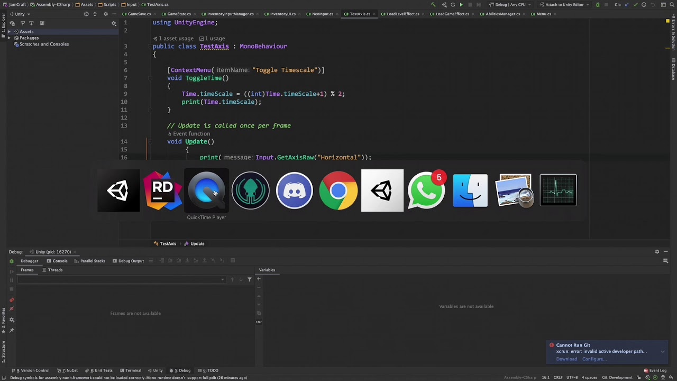Open the Unity view dropdown in Explorer
Image resolution: width=677 pixels, height=381 pixels.
21,14
